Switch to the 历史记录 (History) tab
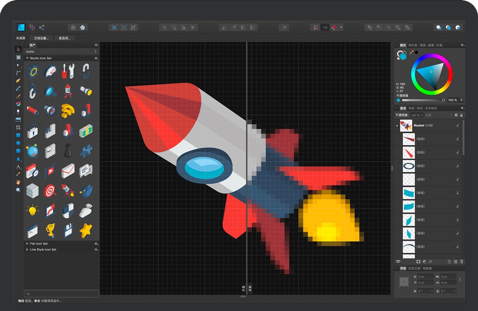 point(415,268)
